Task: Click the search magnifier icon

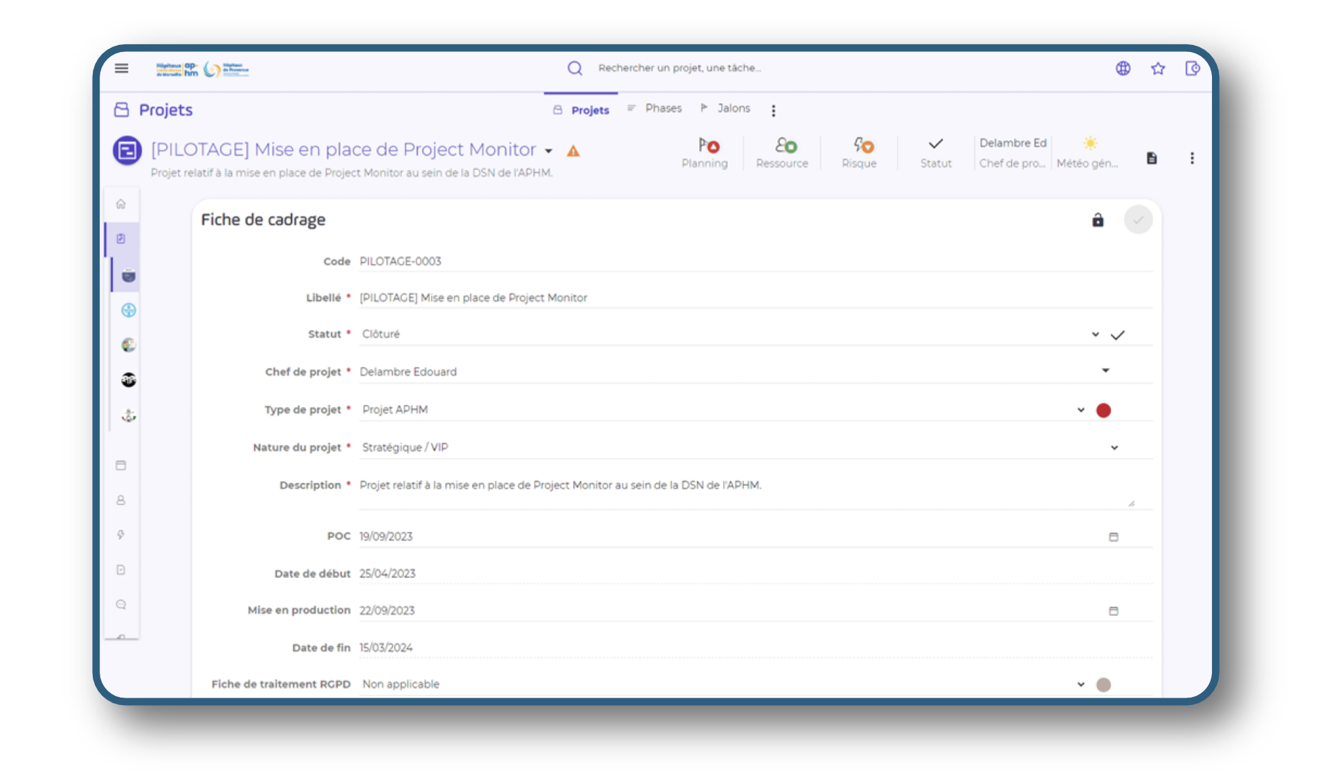Action: click(574, 68)
